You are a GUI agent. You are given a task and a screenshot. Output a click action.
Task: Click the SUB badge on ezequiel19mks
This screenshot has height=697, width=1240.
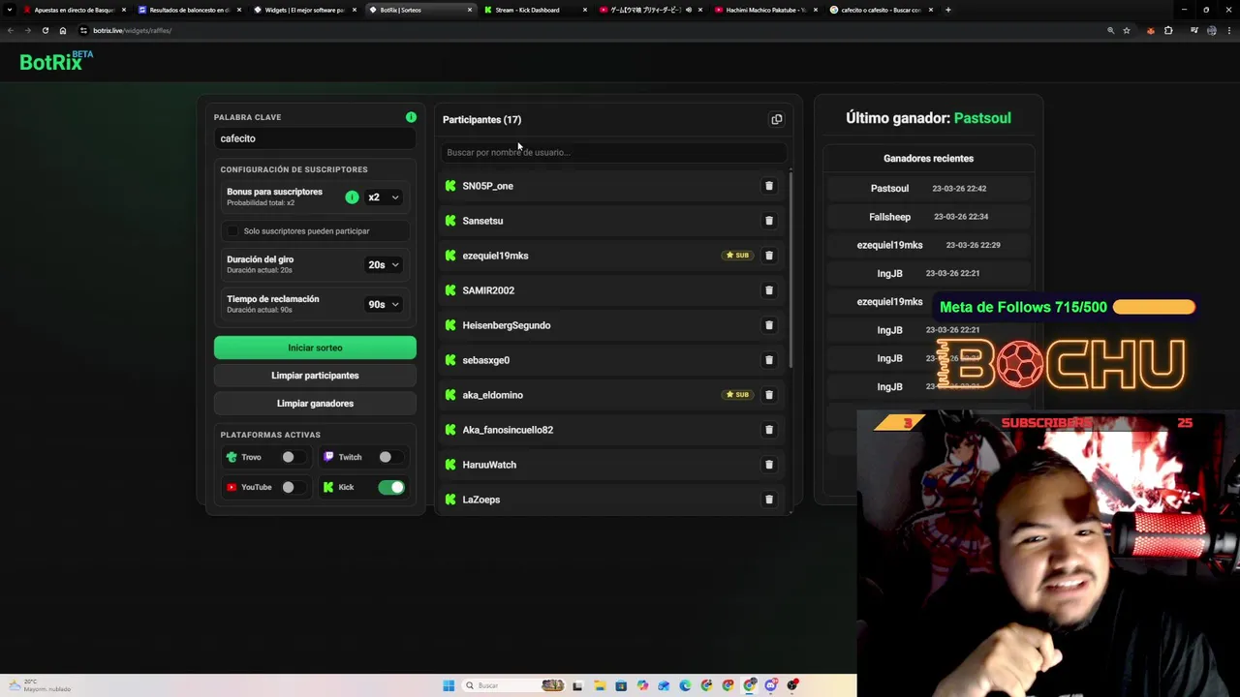(737, 256)
